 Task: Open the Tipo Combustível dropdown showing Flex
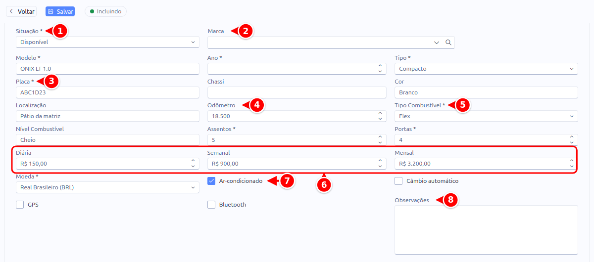point(486,116)
